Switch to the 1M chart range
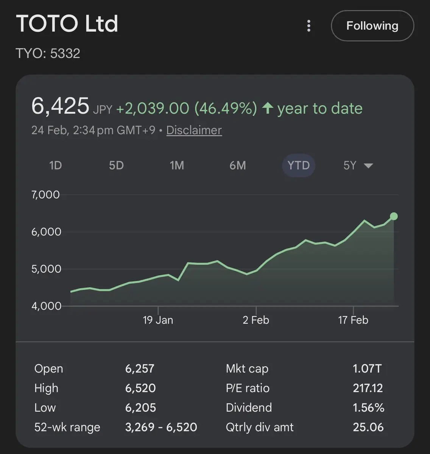Image resolution: width=430 pixels, height=454 pixels. click(x=177, y=166)
